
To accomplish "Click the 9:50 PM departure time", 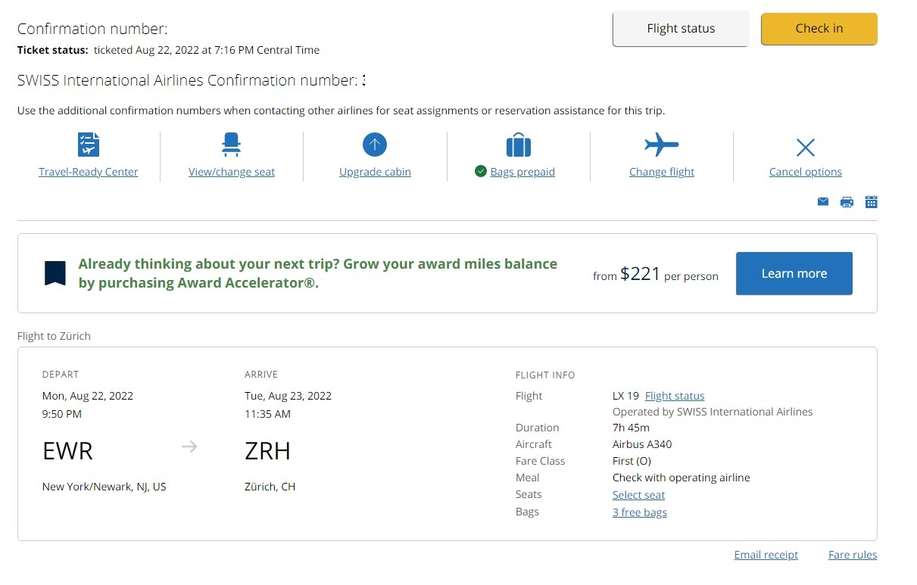I will coord(62,414).
